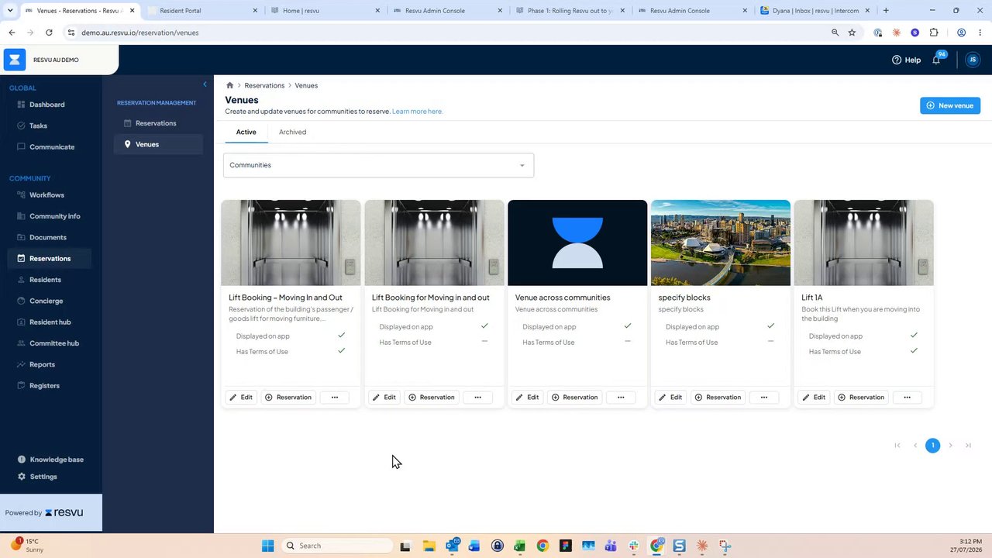Go back using Chrome's back arrow

click(12, 33)
